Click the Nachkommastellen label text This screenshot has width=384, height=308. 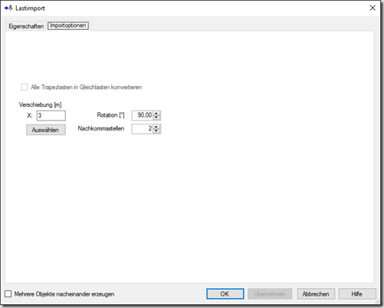point(101,128)
